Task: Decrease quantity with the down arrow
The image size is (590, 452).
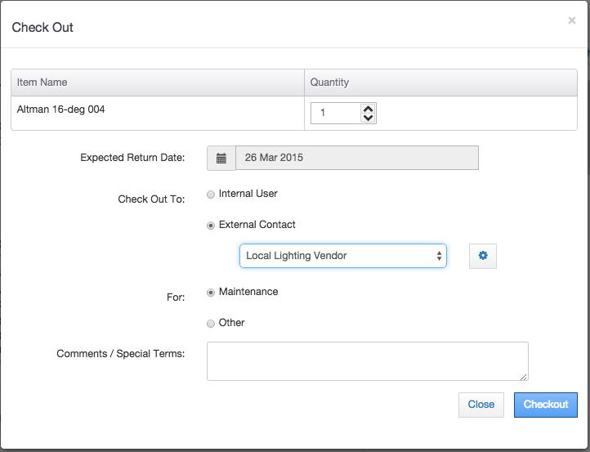Action: tap(368, 118)
